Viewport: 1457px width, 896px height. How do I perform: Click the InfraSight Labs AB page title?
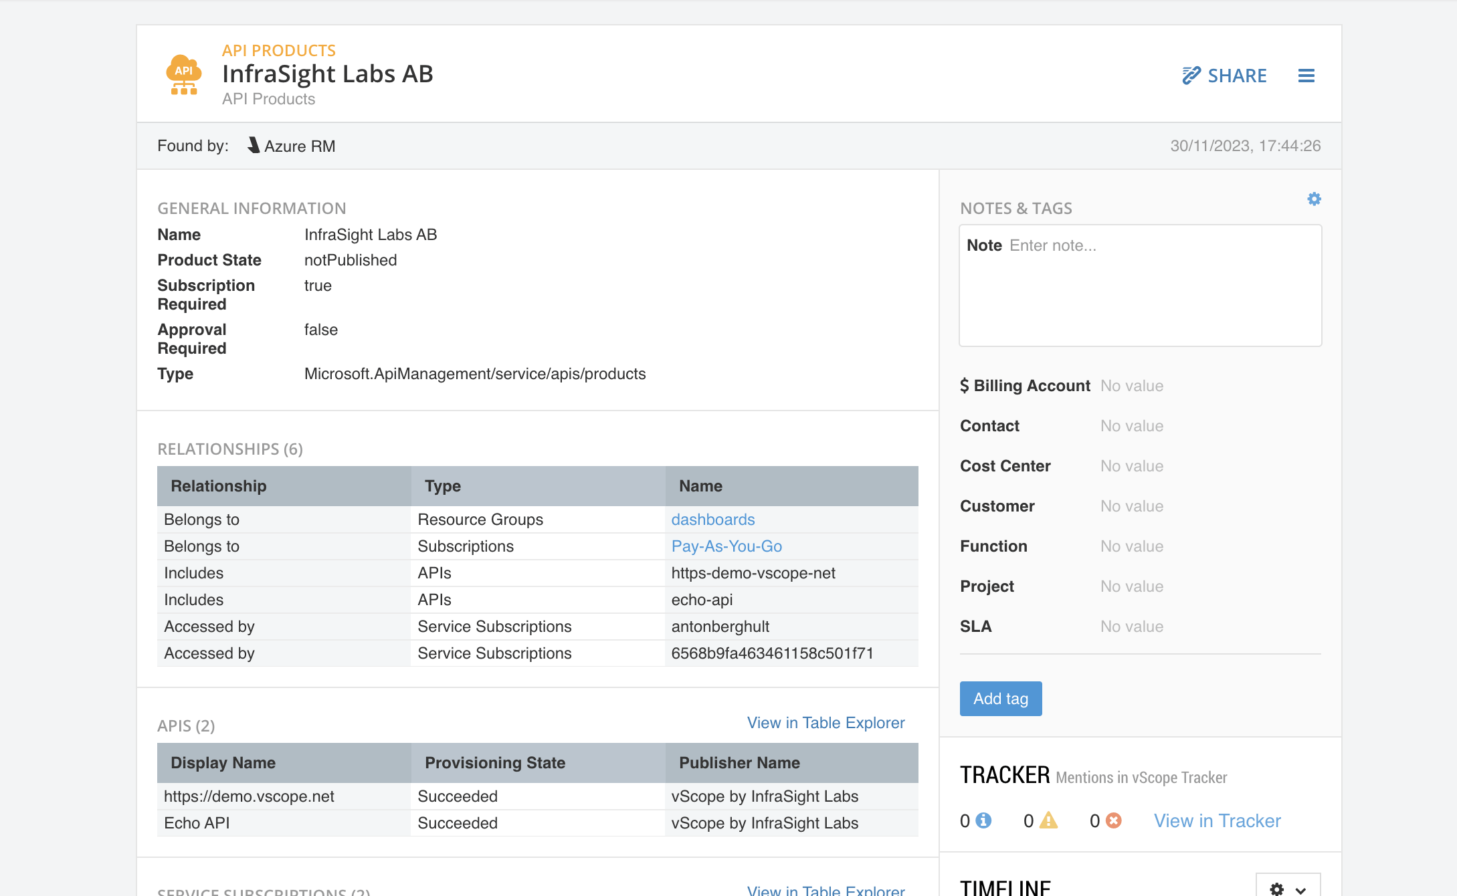[328, 74]
